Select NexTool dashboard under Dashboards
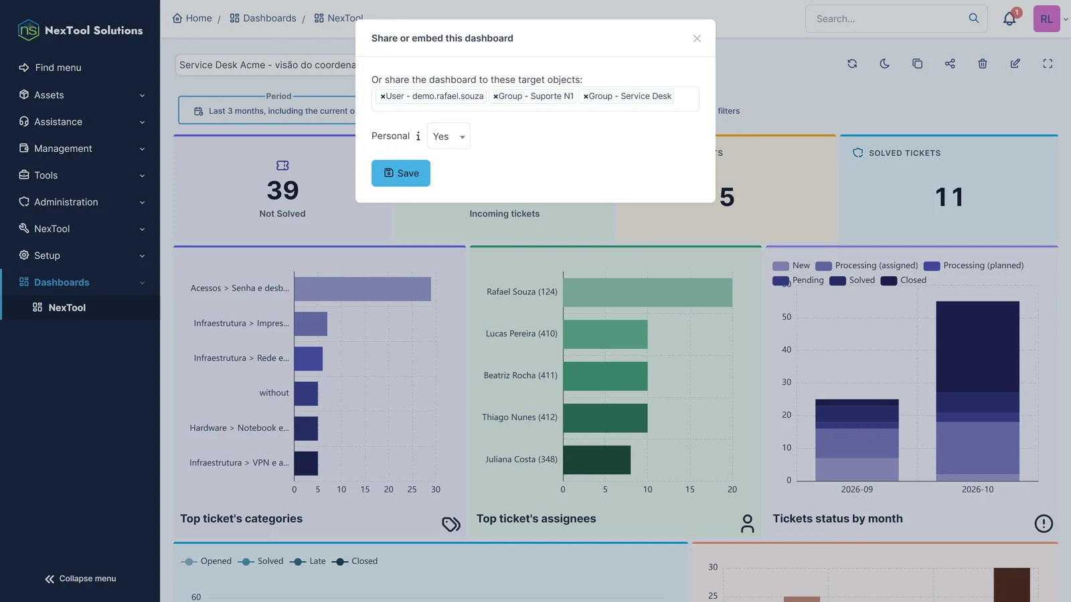Screen dimensions: 1071x602 tap(80, 308)
